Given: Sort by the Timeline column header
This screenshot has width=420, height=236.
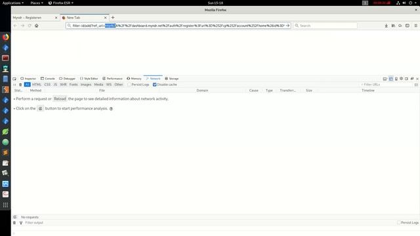Looking at the screenshot, I should [368, 90].
